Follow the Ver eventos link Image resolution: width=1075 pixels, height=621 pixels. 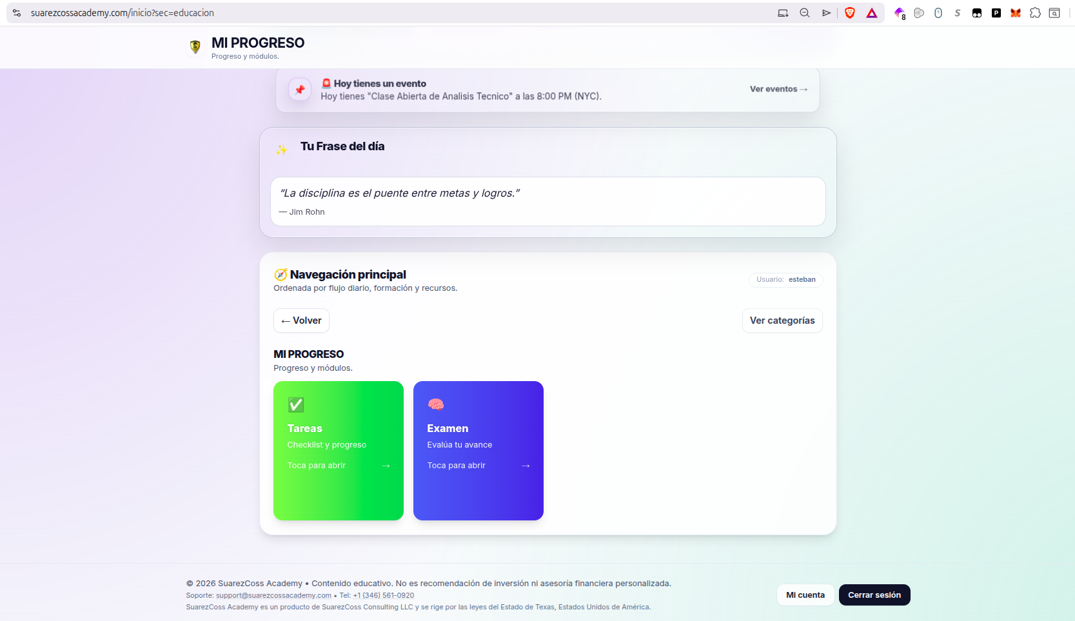tap(778, 89)
